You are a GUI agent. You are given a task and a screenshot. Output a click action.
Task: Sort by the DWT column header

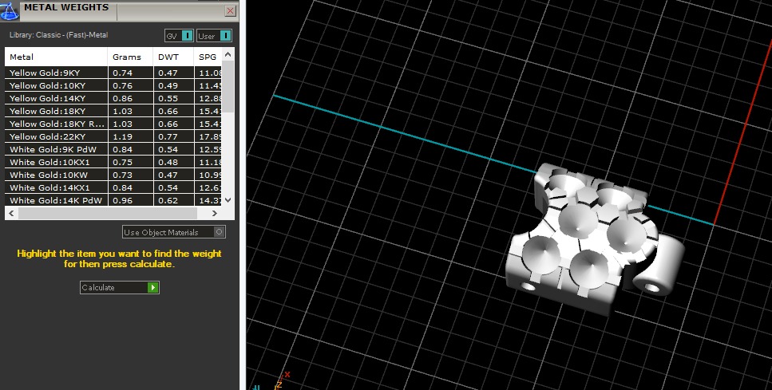click(x=173, y=57)
